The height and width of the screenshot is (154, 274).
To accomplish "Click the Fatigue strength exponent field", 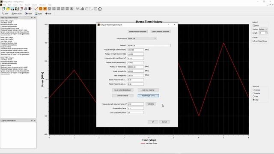I will click(x=136, y=54).
